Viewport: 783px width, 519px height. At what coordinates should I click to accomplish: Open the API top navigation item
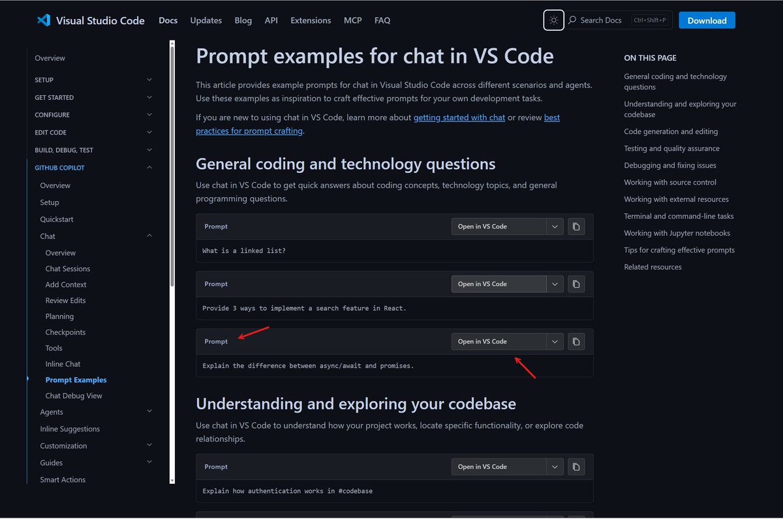pyautogui.click(x=271, y=20)
